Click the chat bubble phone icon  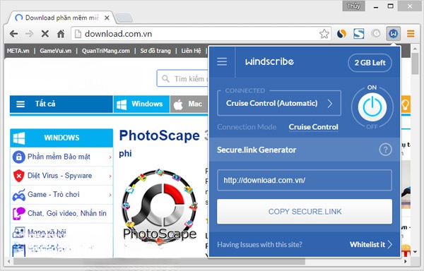pyautogui.click(x=18, y=214)
